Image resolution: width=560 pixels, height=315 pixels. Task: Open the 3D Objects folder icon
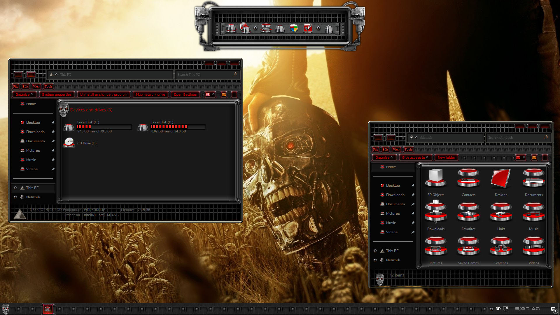[436, 178]
